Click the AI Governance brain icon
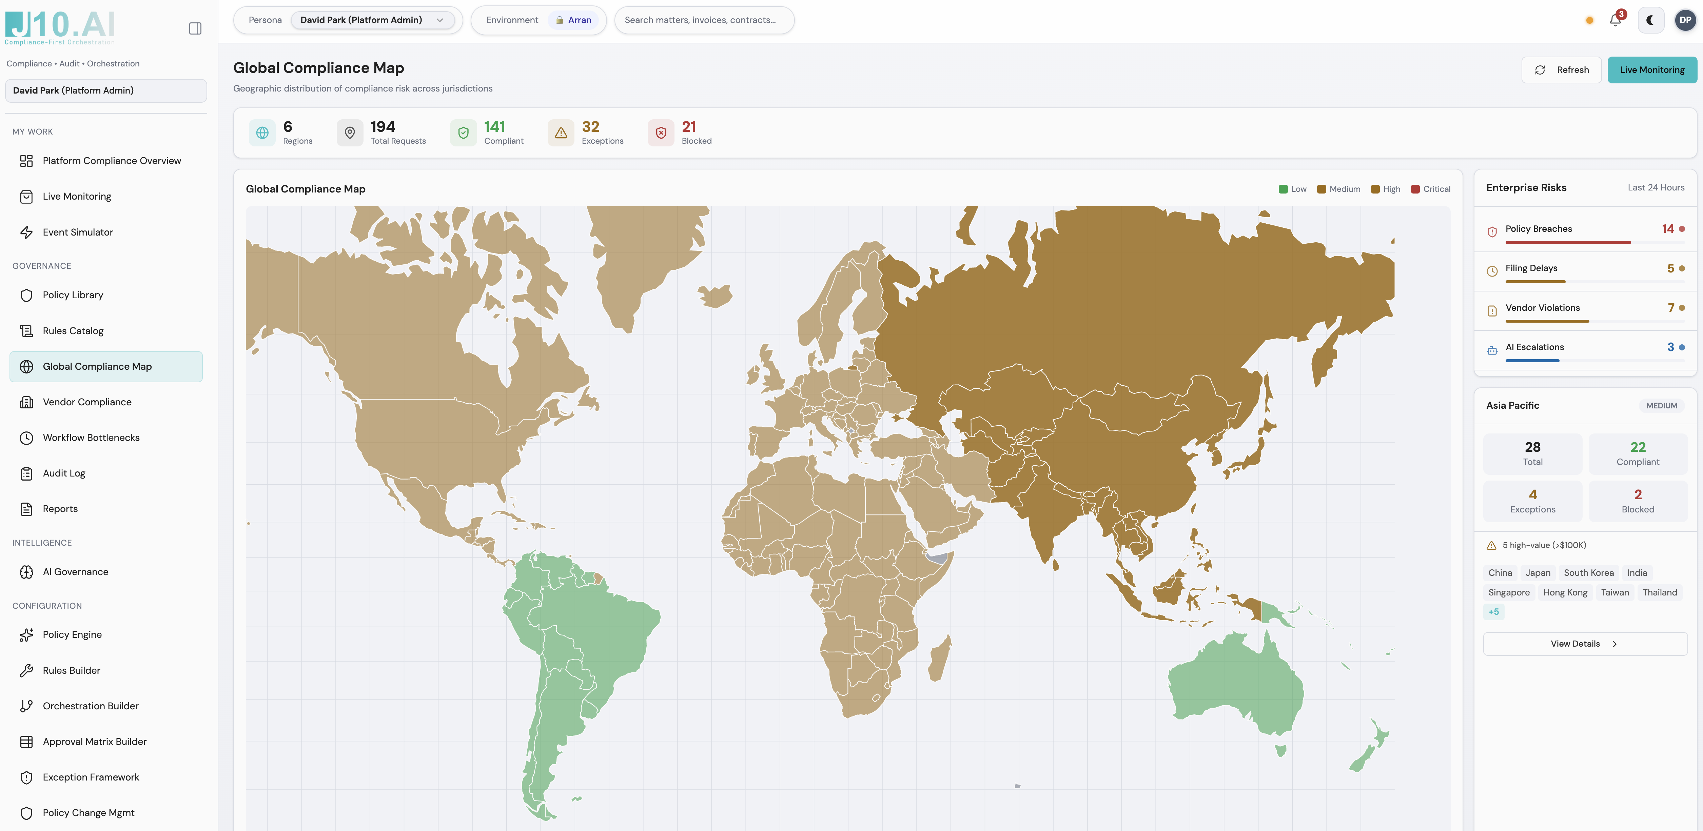1703x831 pixels. click(26, 571)
